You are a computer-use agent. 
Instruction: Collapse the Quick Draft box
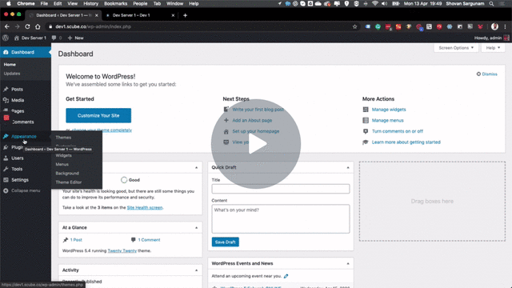coord(348,167)
